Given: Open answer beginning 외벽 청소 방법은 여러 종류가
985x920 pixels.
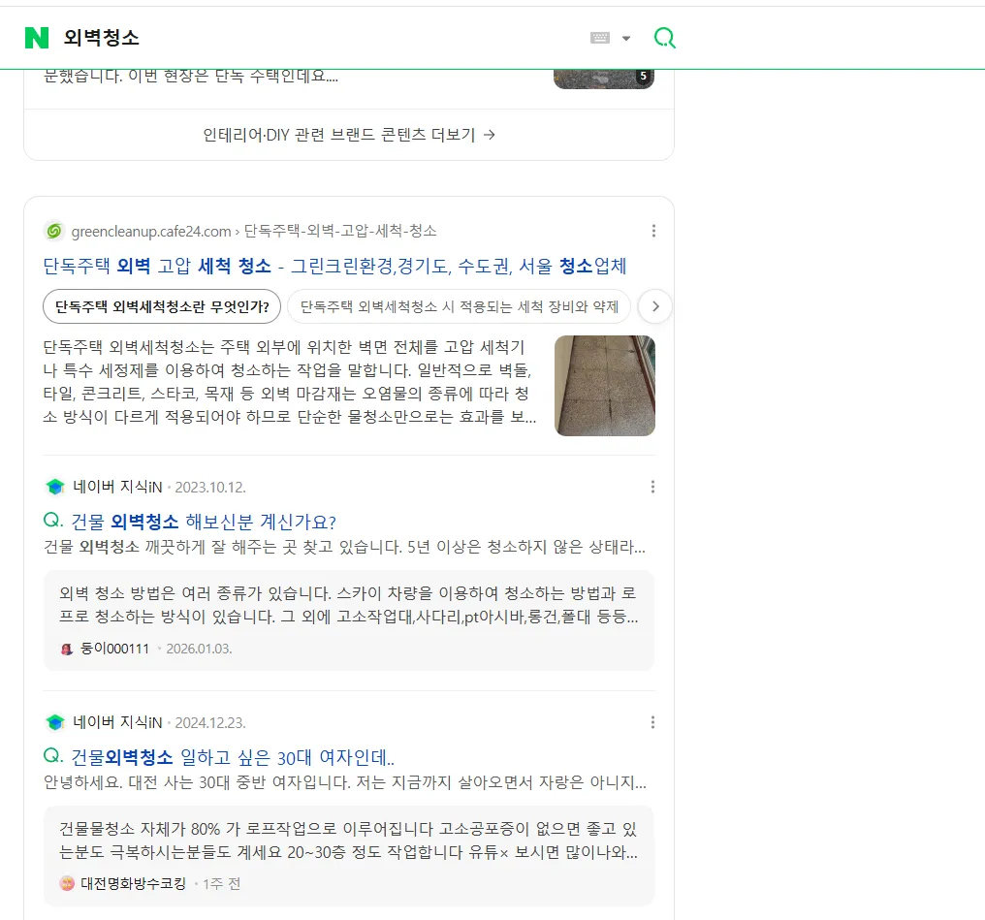Looking at the screenshot, I should point(349,605).
